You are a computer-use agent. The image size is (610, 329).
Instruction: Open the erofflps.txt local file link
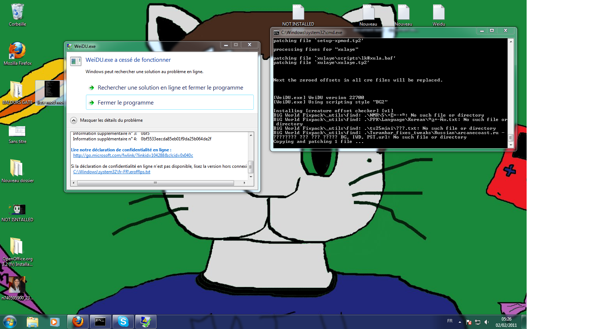[112, 172]
